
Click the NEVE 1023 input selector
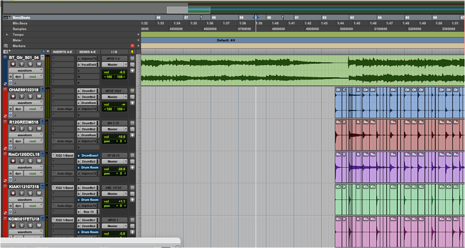point(115,91)
